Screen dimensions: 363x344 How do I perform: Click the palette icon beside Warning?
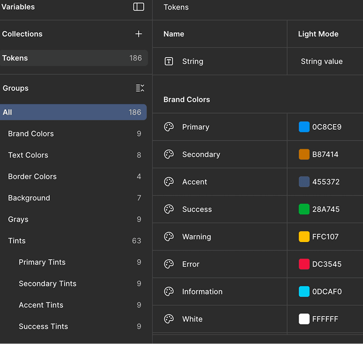(x=169, y=237)
